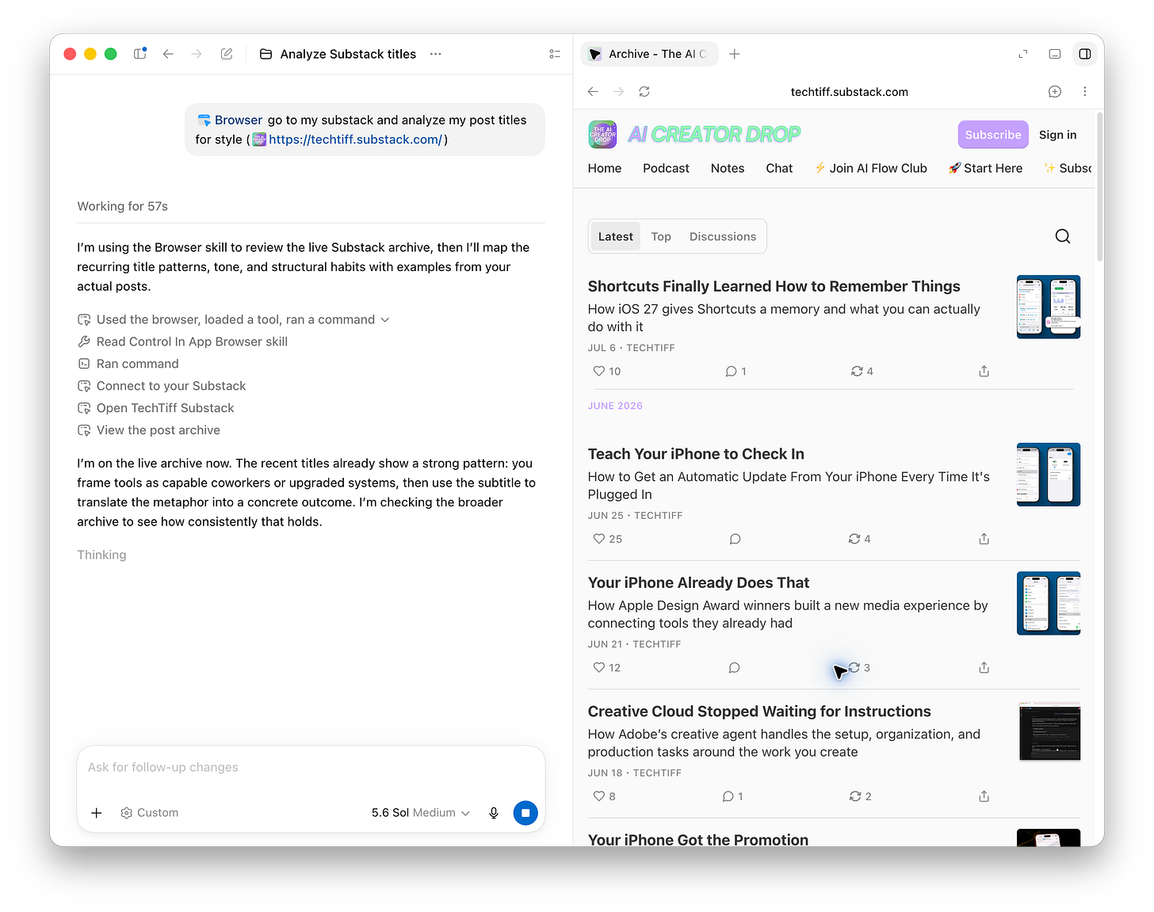Start a new chat with compose icon
1154x912 pixels.
(x=227, y=54)
